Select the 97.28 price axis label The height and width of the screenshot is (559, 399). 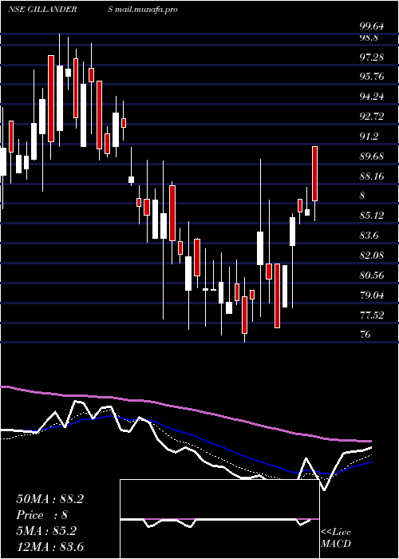[x=372, y=57]
